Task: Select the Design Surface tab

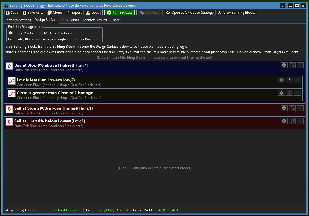Action: [46, 20]
